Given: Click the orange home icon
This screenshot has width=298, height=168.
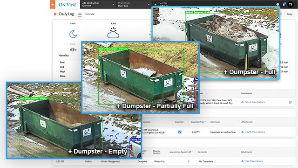Looking at the screenshot, I should 53,4.
